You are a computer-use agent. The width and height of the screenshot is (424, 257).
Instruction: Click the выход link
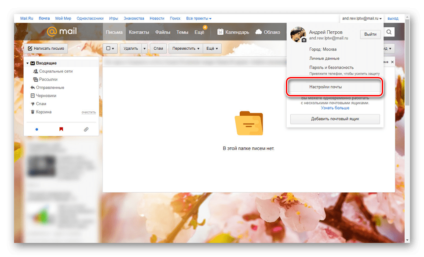point(393,18)
